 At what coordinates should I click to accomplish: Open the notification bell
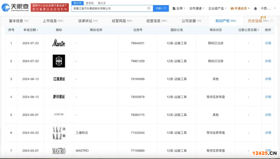255,9
